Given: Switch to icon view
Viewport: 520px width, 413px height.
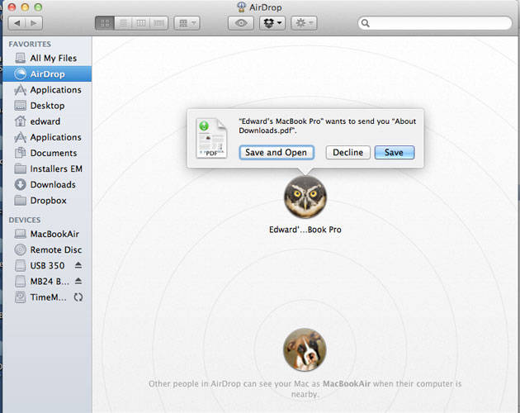Looking at the screenshot, I should 105,23.
